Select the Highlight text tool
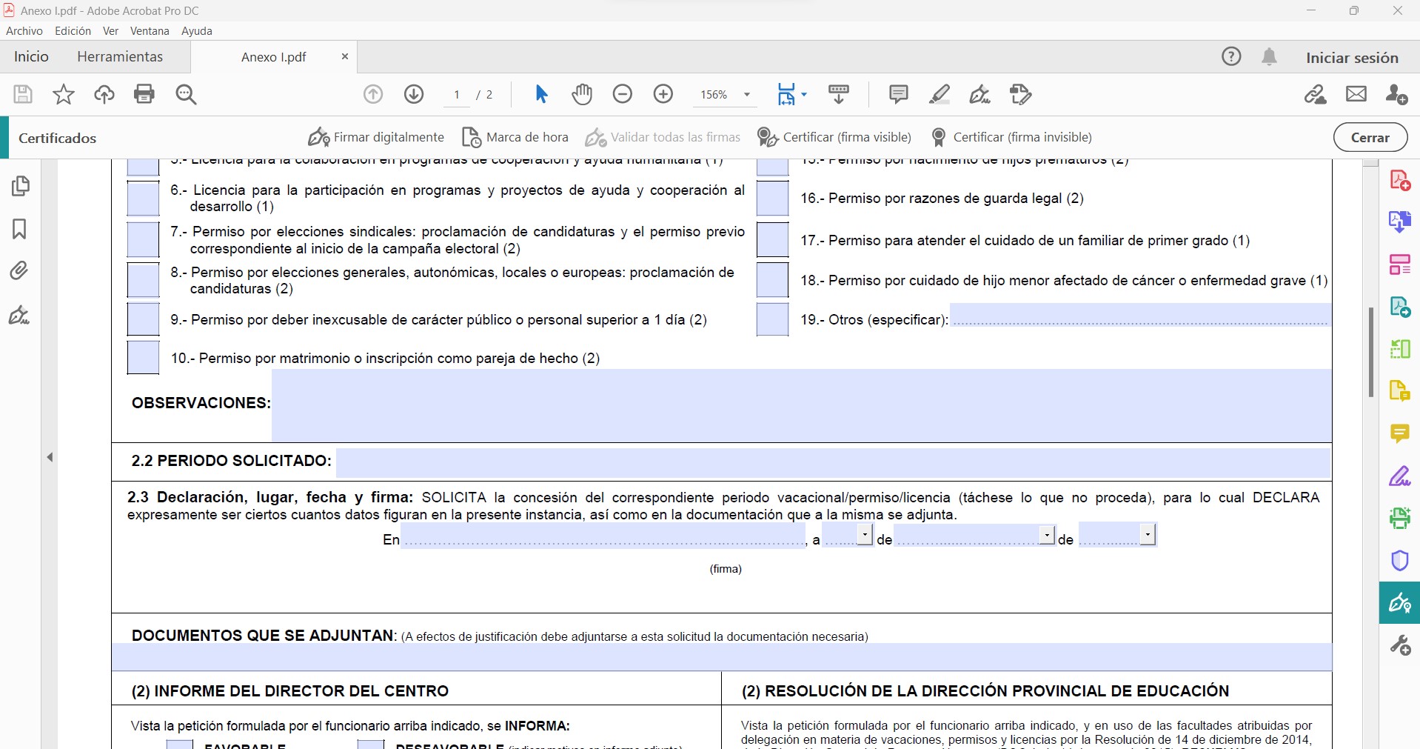The height and width of the screenshot is (749, 1420). [x=940, y=94]
